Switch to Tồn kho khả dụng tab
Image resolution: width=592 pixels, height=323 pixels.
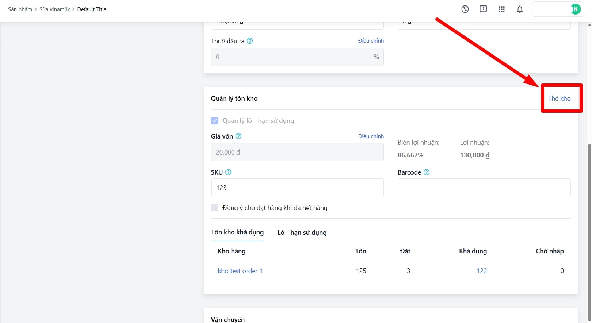237,232
